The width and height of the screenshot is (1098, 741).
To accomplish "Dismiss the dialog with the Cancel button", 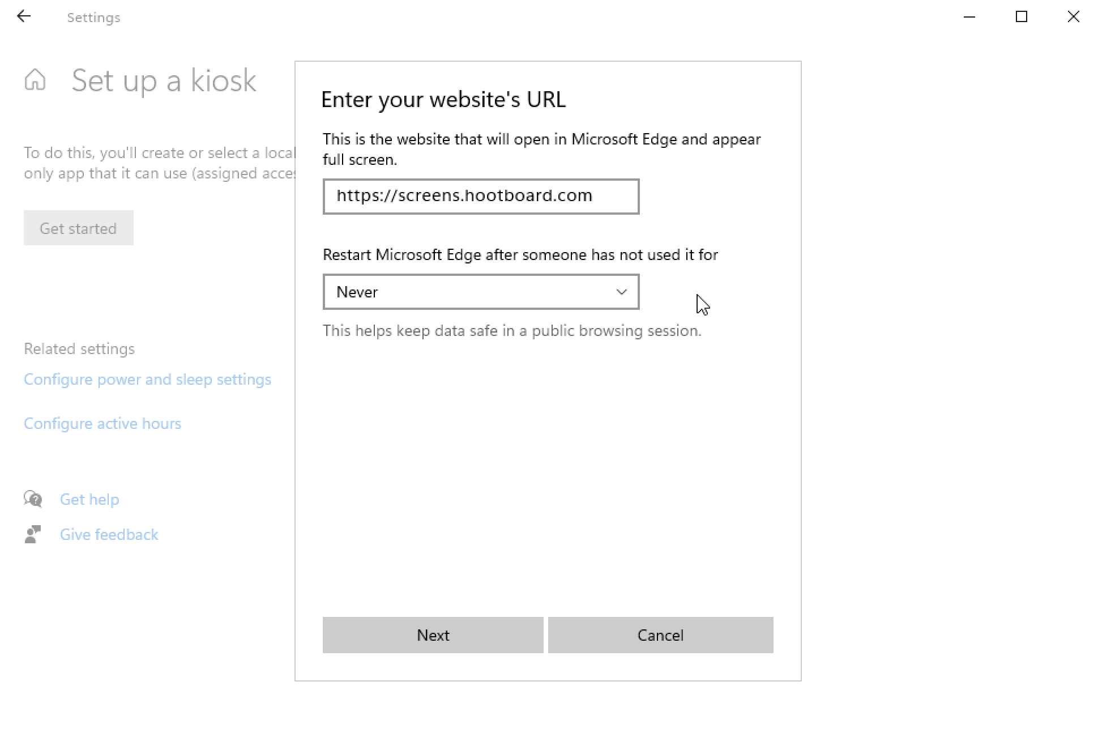I will [x=660, y=635].
